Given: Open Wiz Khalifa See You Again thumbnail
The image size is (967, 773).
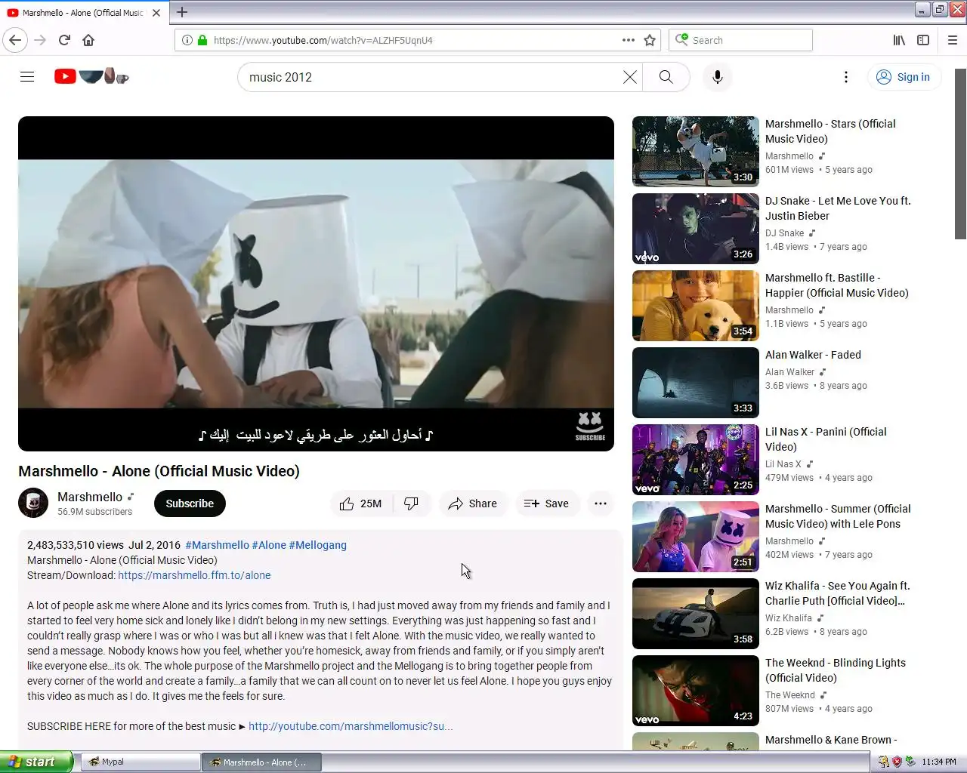Looking at the screenshot, I should (x=696, y=613).
